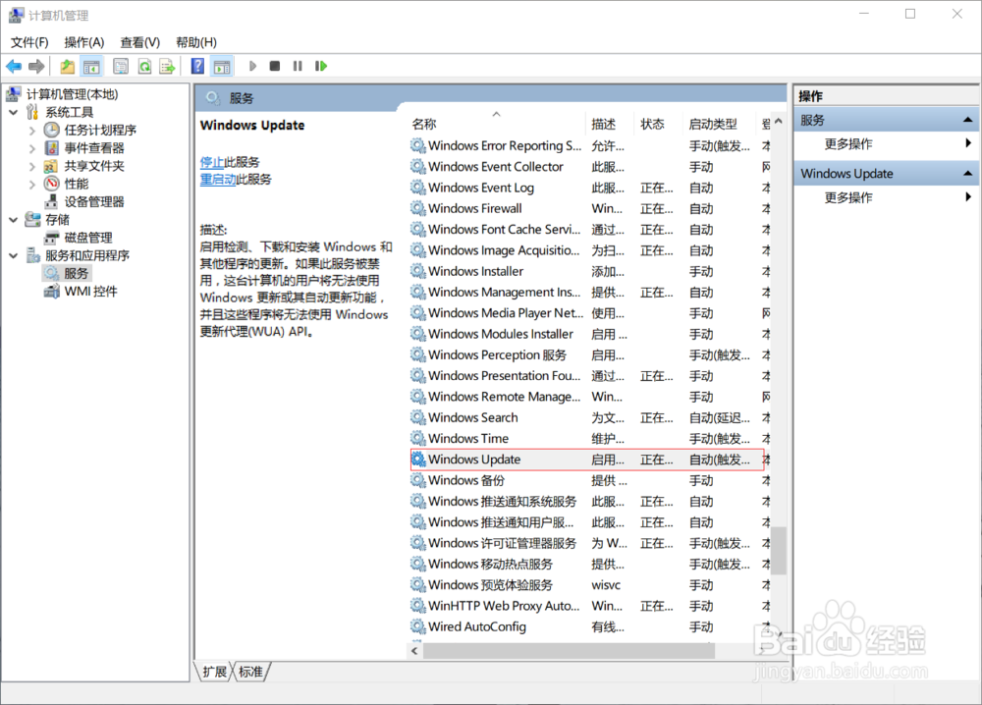Image resolution: width=982 pixels, height=705 pixels.
Task: Click the Export list toolbar icon
Action: [167, 66]
